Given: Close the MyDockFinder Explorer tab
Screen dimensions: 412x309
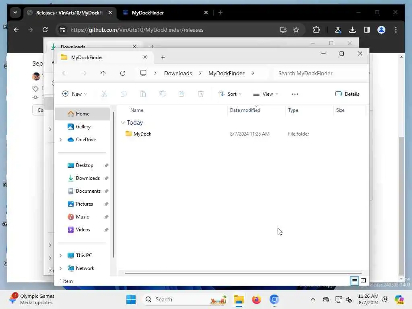Looking at the screenshot, I should (145, 57).
